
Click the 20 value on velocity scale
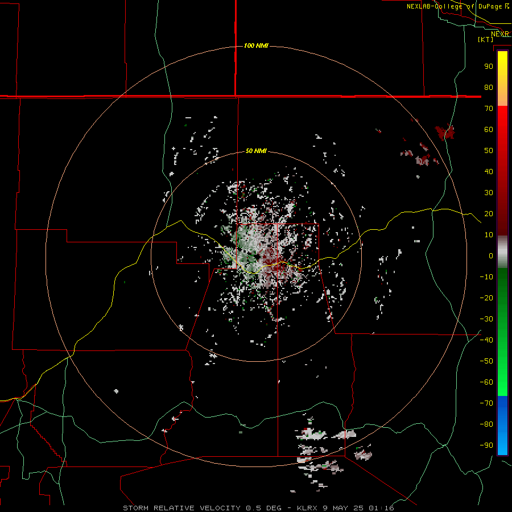(x=489, y=213)
